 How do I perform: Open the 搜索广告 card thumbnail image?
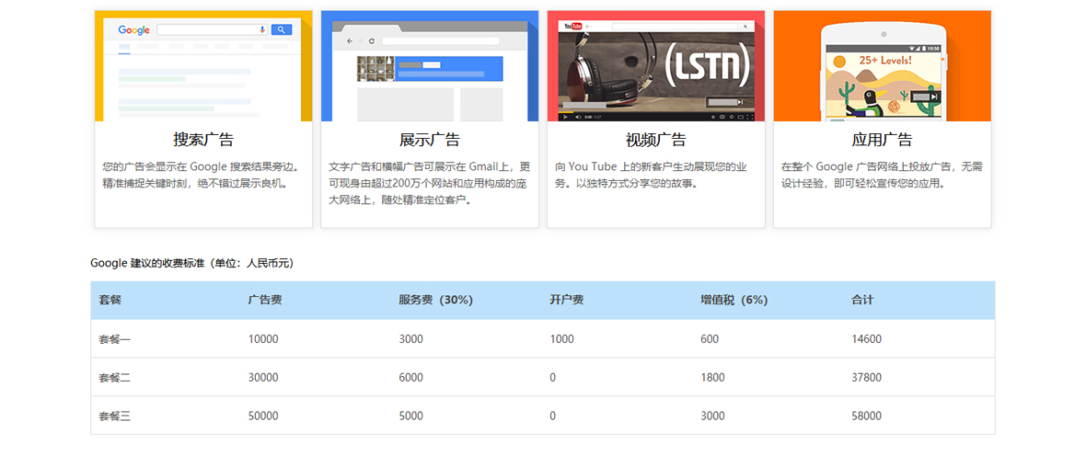(x=203, y=65)
